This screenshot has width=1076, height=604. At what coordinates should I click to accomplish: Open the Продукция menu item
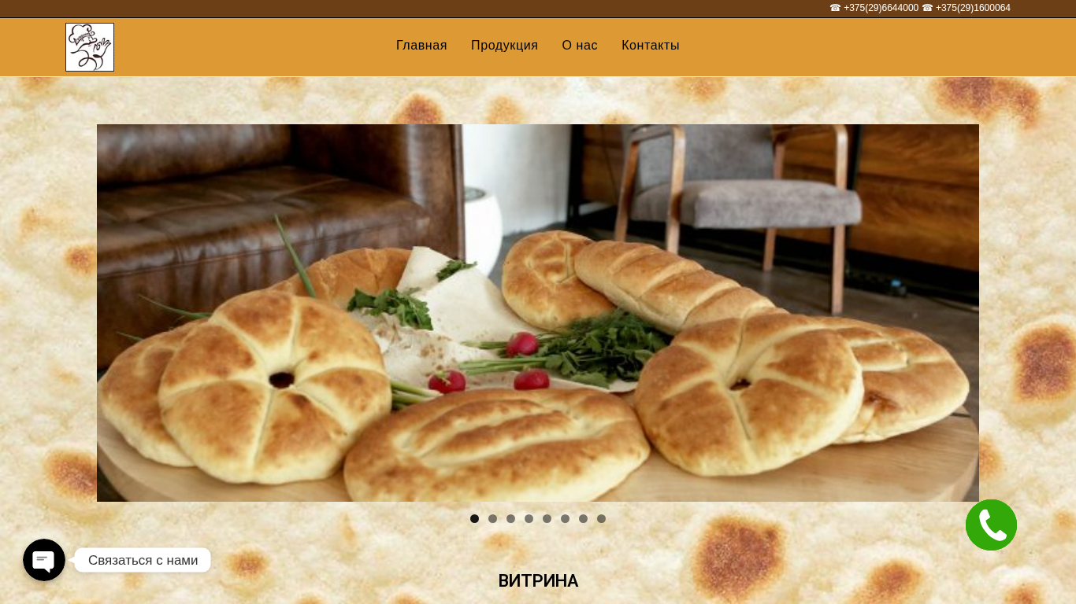pos(504,46)
